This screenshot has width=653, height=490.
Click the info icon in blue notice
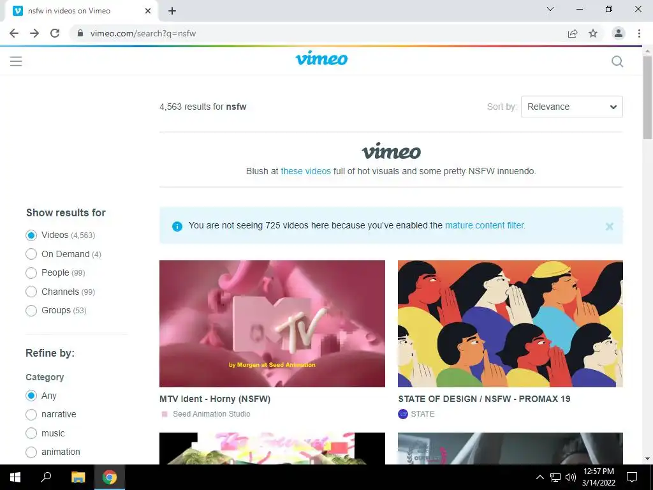[177, 226]
